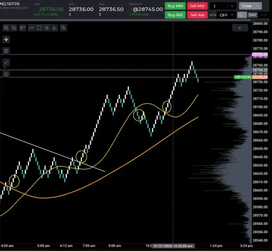The image size is (272, 251).
Task: Click the indicators axis icon
Action: pyautogui.click(x=55, y=28)
